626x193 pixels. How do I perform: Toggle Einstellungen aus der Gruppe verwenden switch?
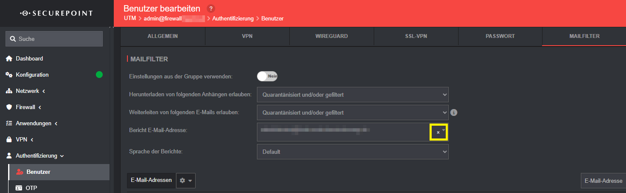(x=267, y=76)
